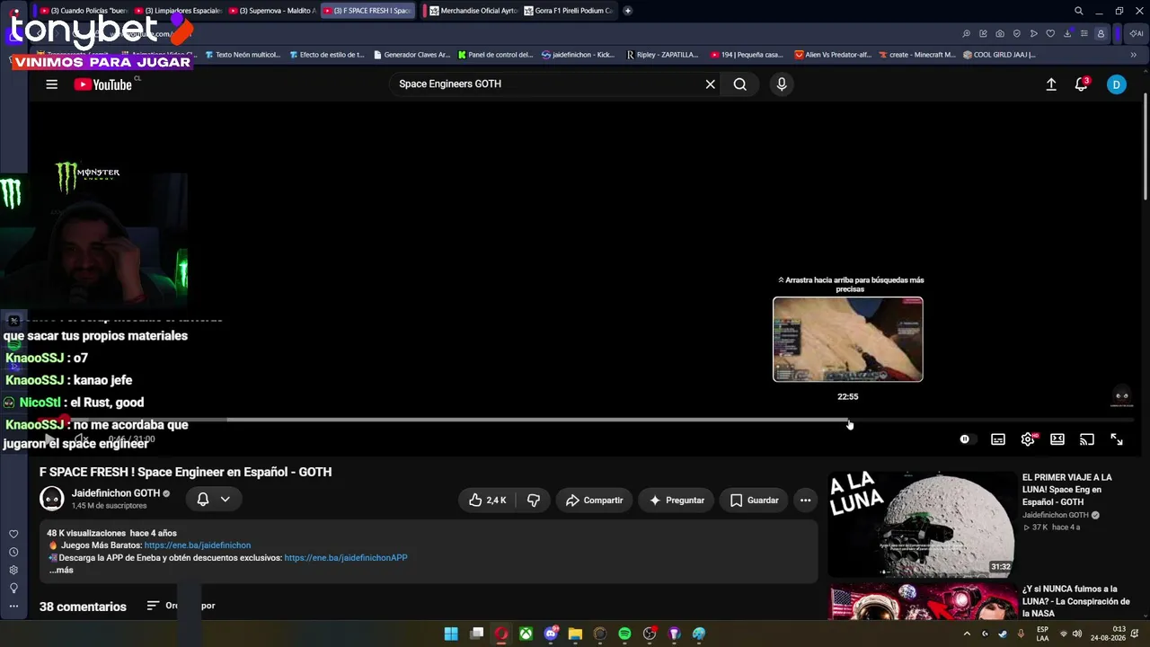Open the Ripley - ZAPATILLA bookmark
Viewport: 1150px width, 647px height.
(662, 55)
